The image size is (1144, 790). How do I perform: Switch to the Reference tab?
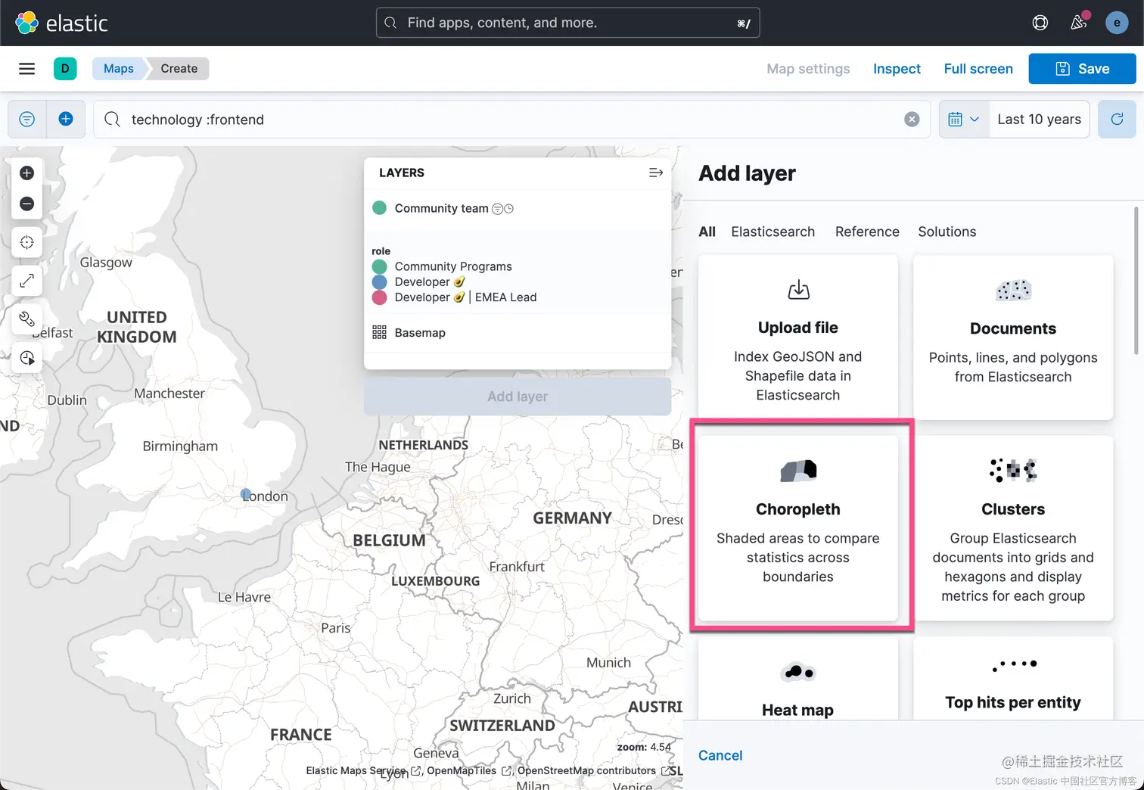click(867, 232)
